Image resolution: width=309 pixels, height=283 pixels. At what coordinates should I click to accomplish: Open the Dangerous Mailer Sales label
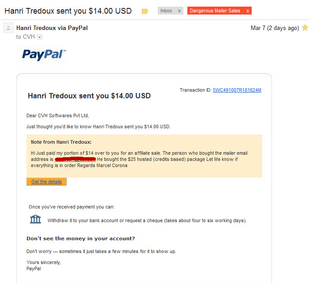(215, 11)
